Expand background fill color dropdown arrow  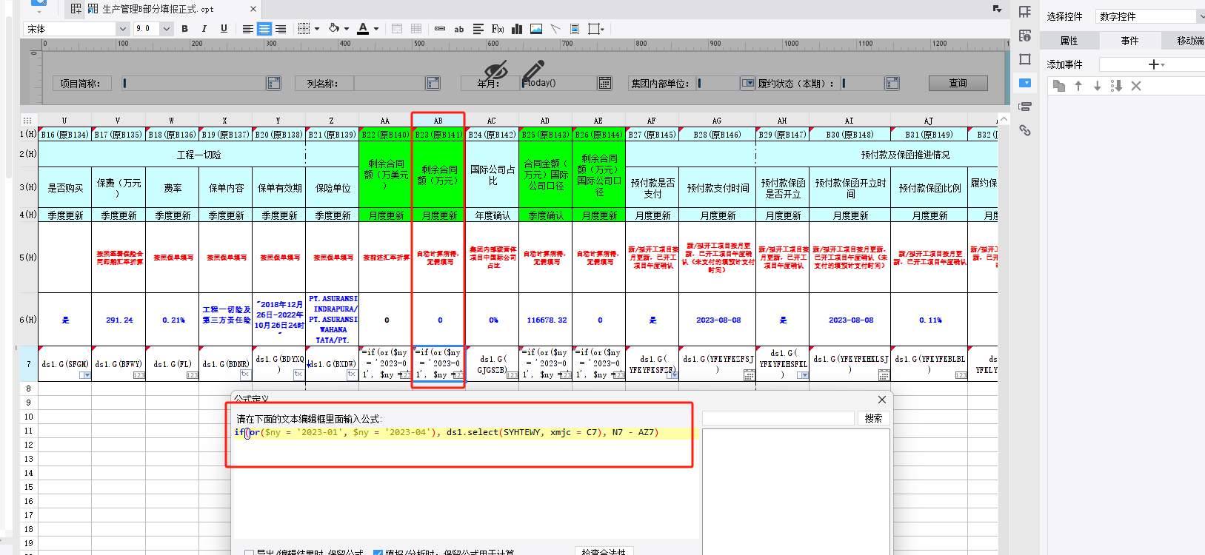(x=347, y=29)
